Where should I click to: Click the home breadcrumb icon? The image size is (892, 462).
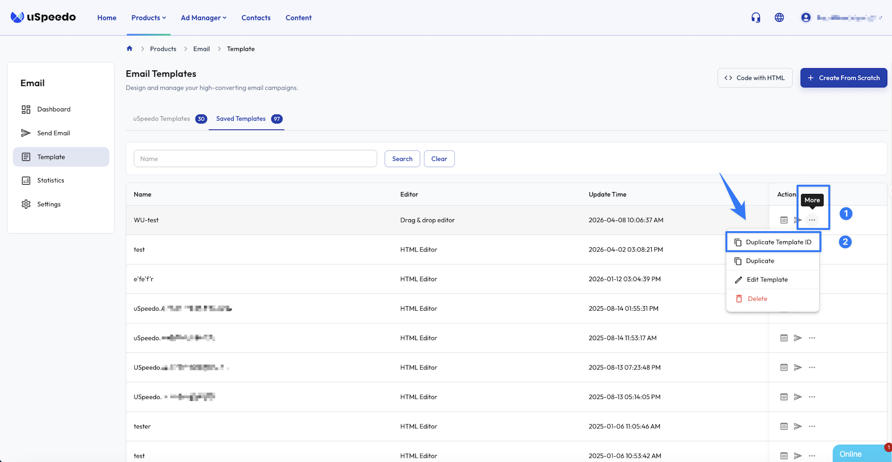(x=129, y=48)
